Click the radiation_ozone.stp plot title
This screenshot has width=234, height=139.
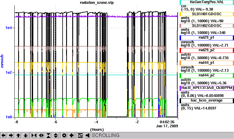[x=97, y=3]
